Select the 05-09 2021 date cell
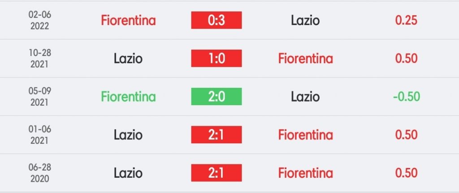The height and width of the screenshot is (193, 459). 40,97
